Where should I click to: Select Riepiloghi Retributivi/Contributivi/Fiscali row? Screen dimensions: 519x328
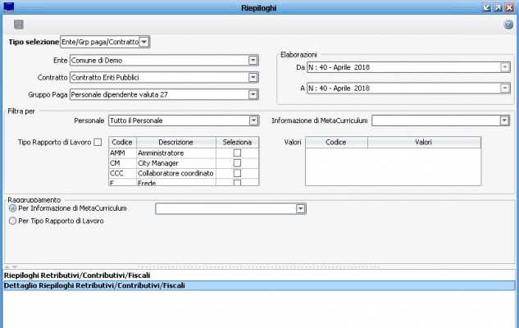(259, 276)
